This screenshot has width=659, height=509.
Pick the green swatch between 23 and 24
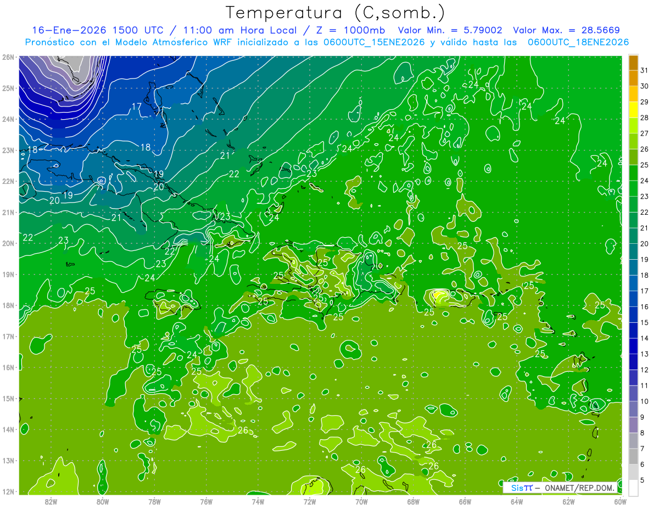coord(633,188)
